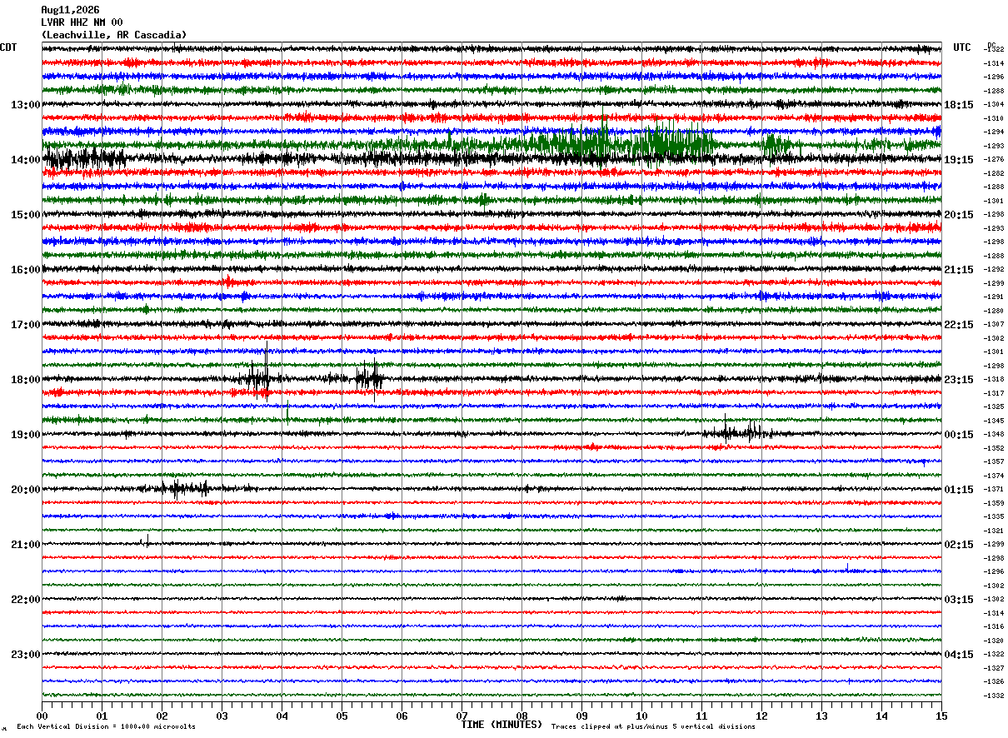This screenshot has height=738, width=1008.
Task: Click the DC offset value "-1359"
Action: 994,503
